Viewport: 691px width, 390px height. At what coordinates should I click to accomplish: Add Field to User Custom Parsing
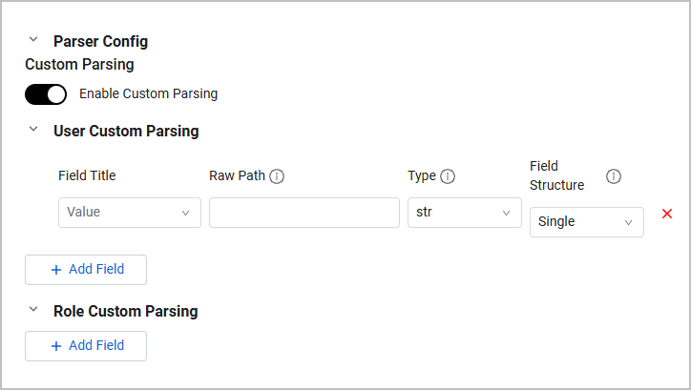click(86, 270)
